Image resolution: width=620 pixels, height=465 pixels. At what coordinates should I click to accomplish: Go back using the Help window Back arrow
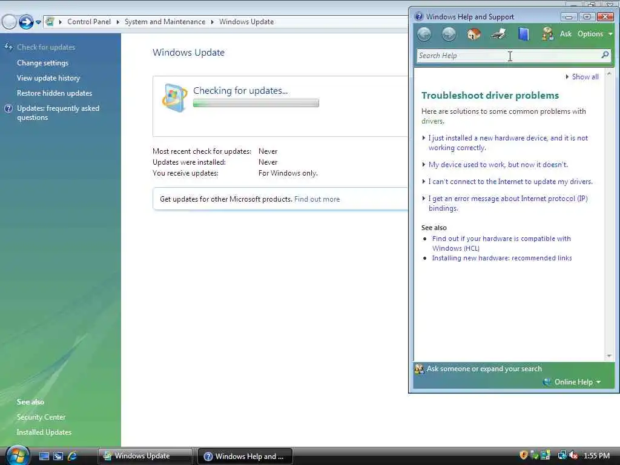pyautogui.click(x=424, y=35)
